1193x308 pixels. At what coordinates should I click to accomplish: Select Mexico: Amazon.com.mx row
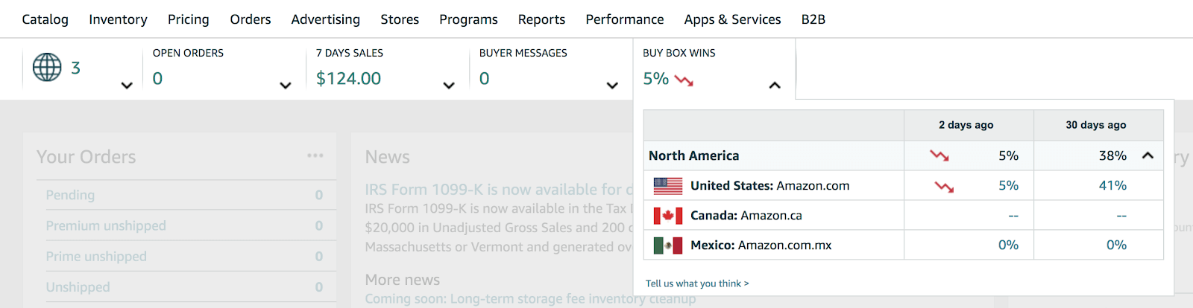click(904, 245)
